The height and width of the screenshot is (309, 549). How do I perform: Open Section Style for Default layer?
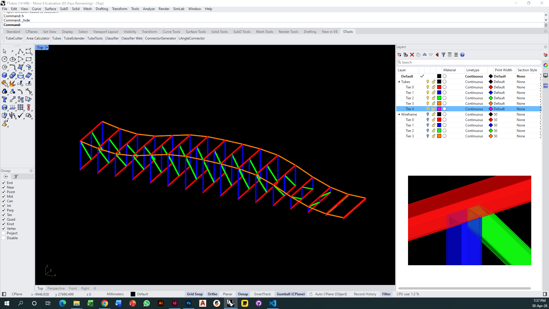point(521,76)
